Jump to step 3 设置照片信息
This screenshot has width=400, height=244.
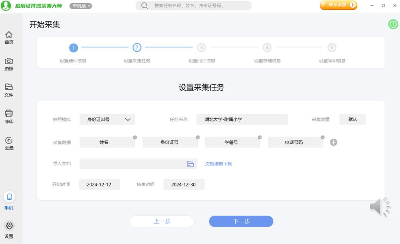pos(201,48)
